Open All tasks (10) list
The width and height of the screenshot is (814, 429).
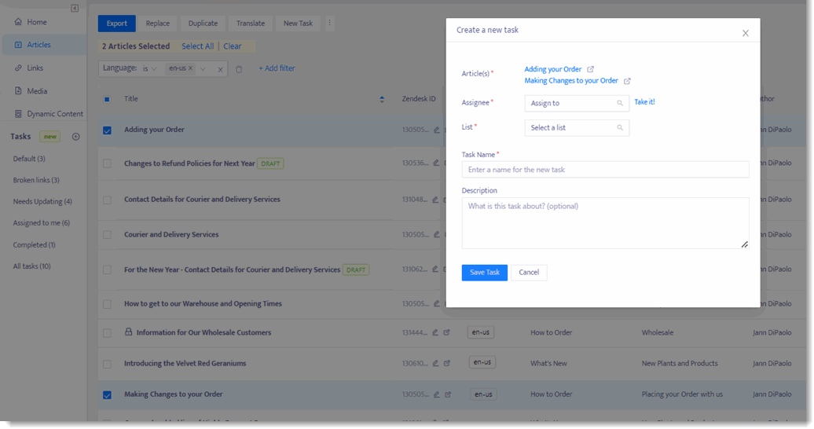coord(31,266)
